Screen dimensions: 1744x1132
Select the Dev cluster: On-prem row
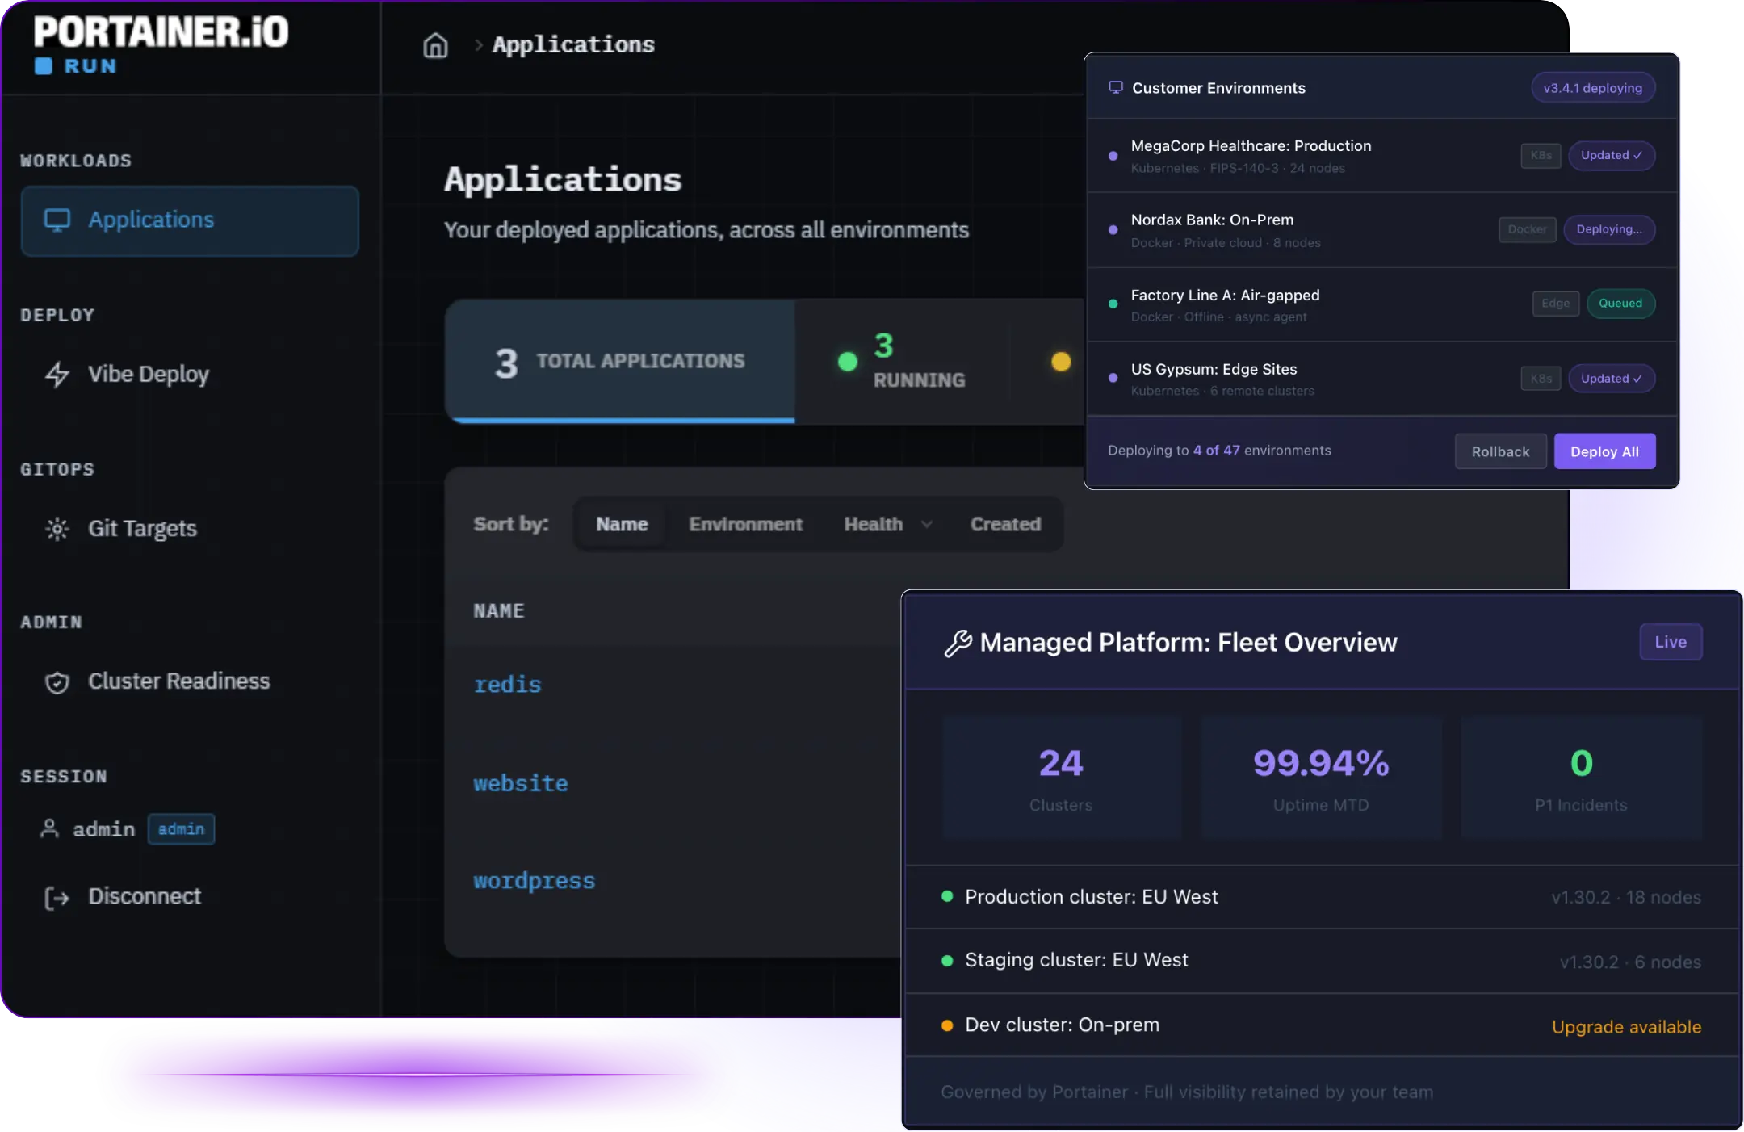(1322, 1025)
